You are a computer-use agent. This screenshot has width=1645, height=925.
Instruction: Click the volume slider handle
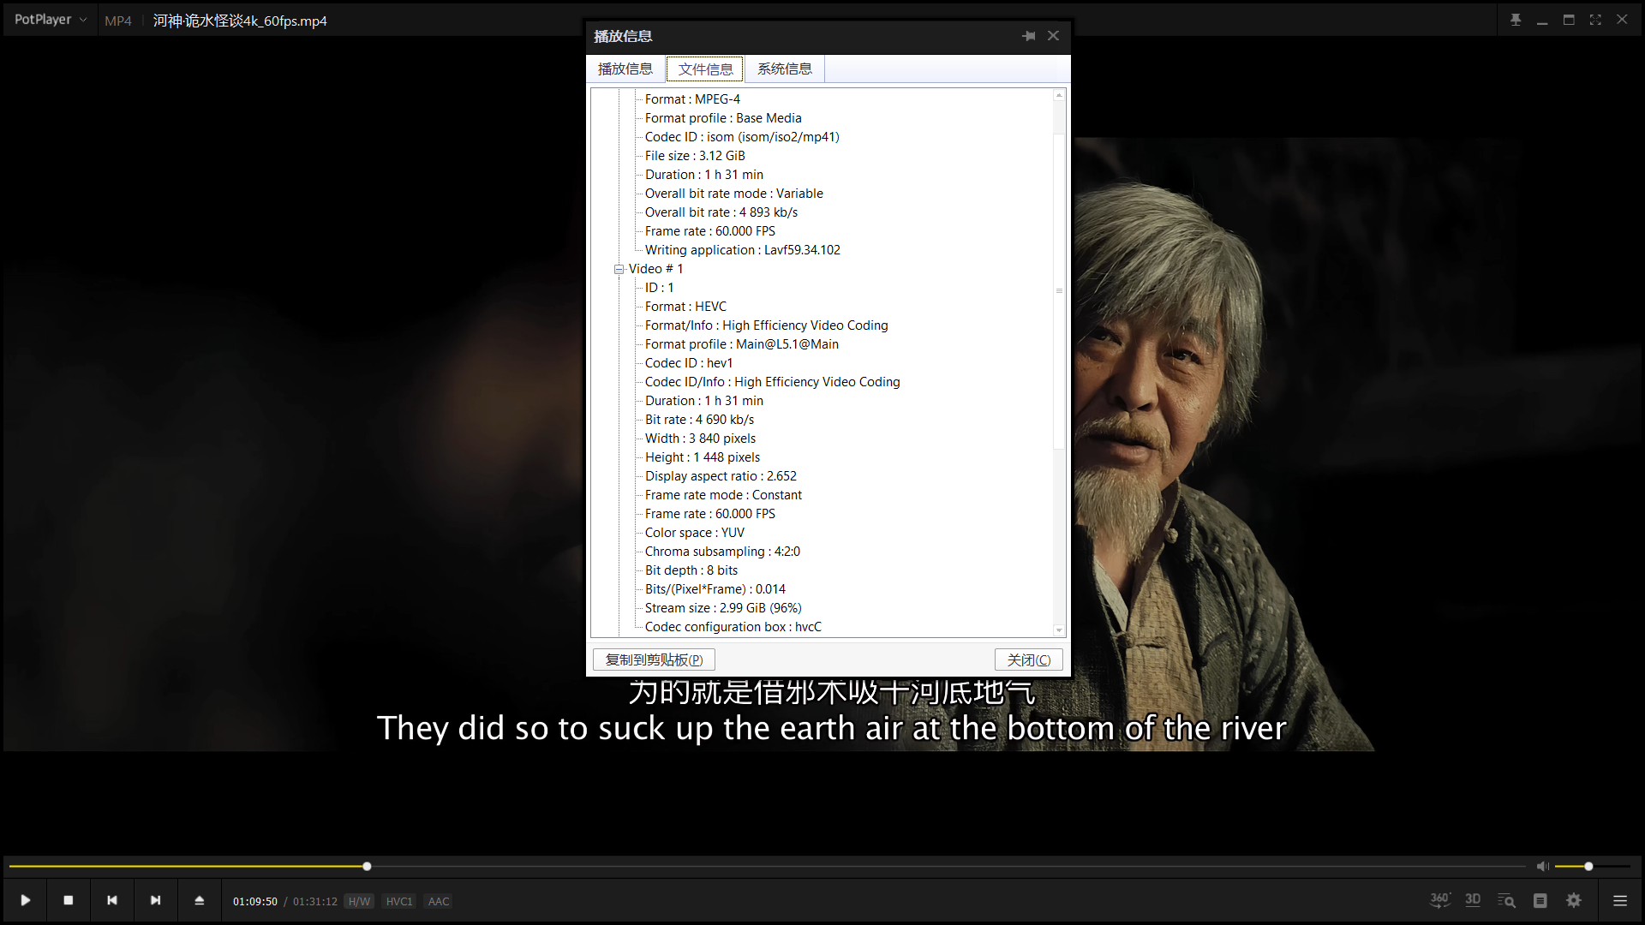(x=1588, y=867)
